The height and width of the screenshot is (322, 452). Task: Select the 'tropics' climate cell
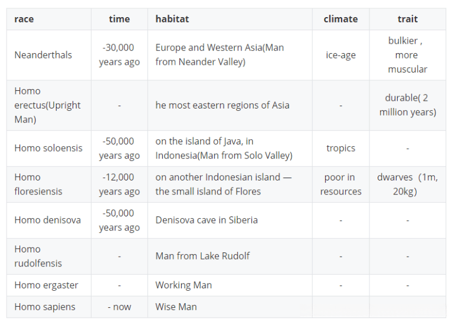(x=340, y=148)
